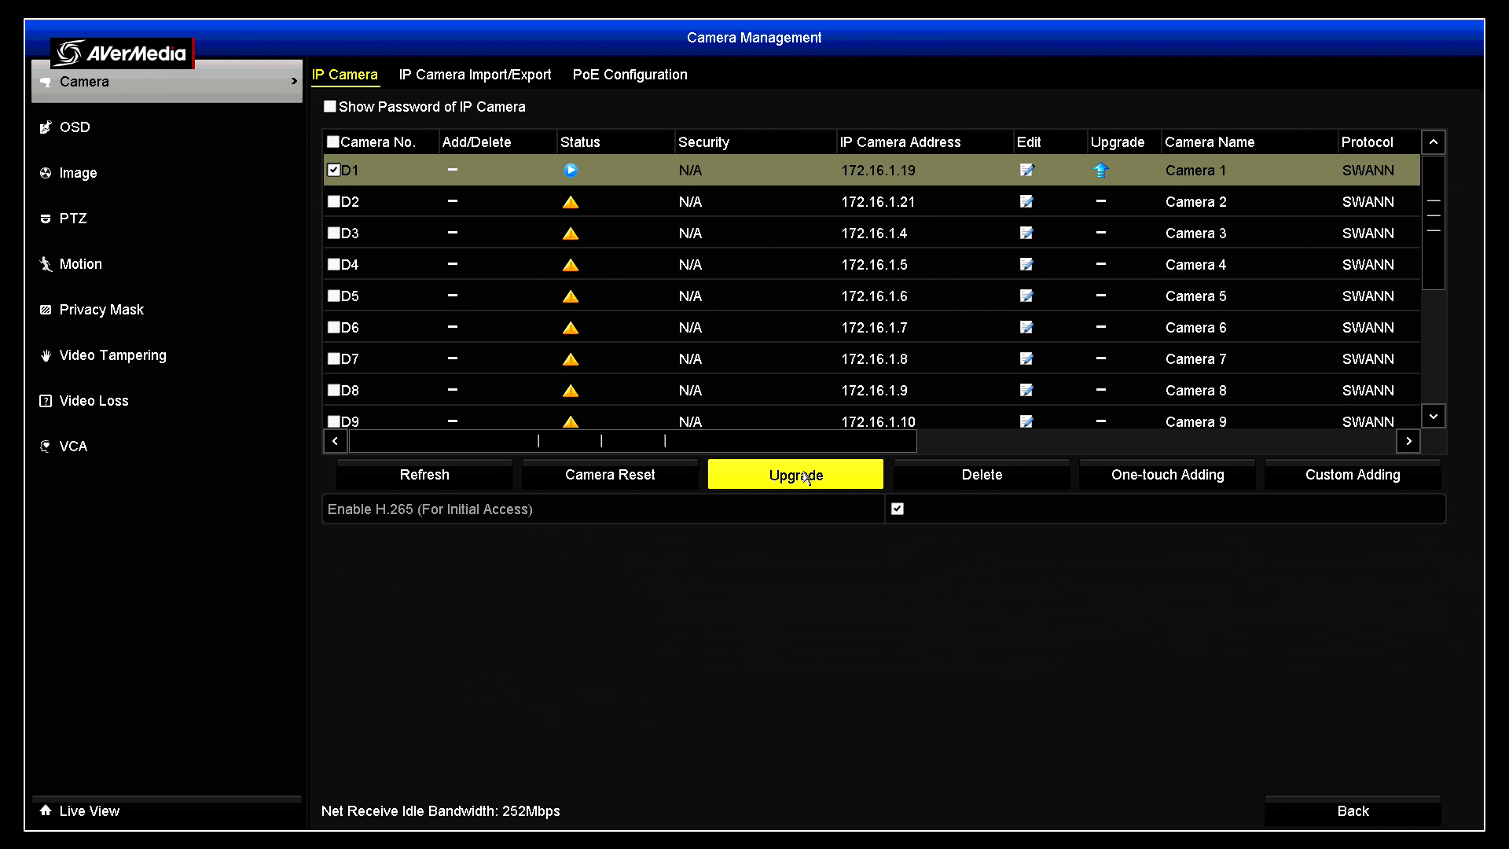The height and width of the screenshot is (849, 1509).
Task: Click the scroll up arrow of camera list
Action: click(x=1434, y=142)
